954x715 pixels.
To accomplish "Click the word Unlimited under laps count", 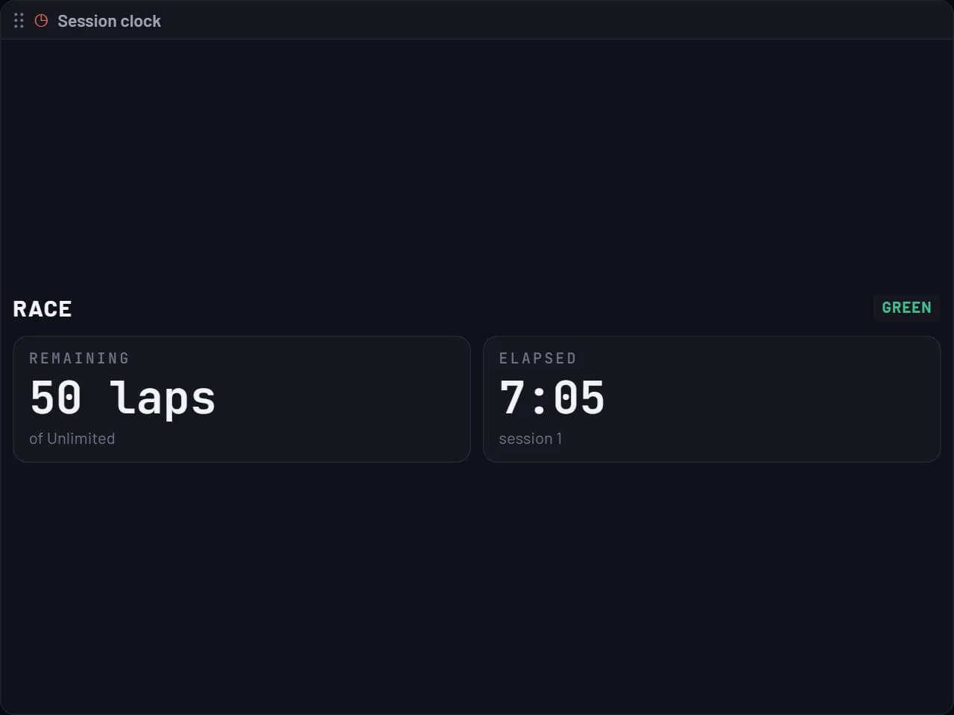I will pos(81,439).
